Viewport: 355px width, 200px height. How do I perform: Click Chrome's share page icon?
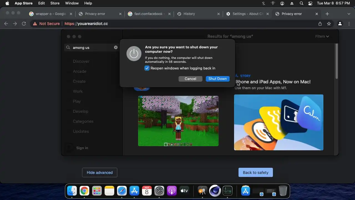(320, 24)
